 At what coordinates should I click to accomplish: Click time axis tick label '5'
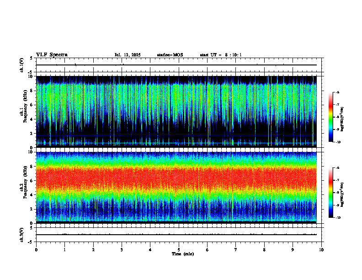click(x=179, y=250)
